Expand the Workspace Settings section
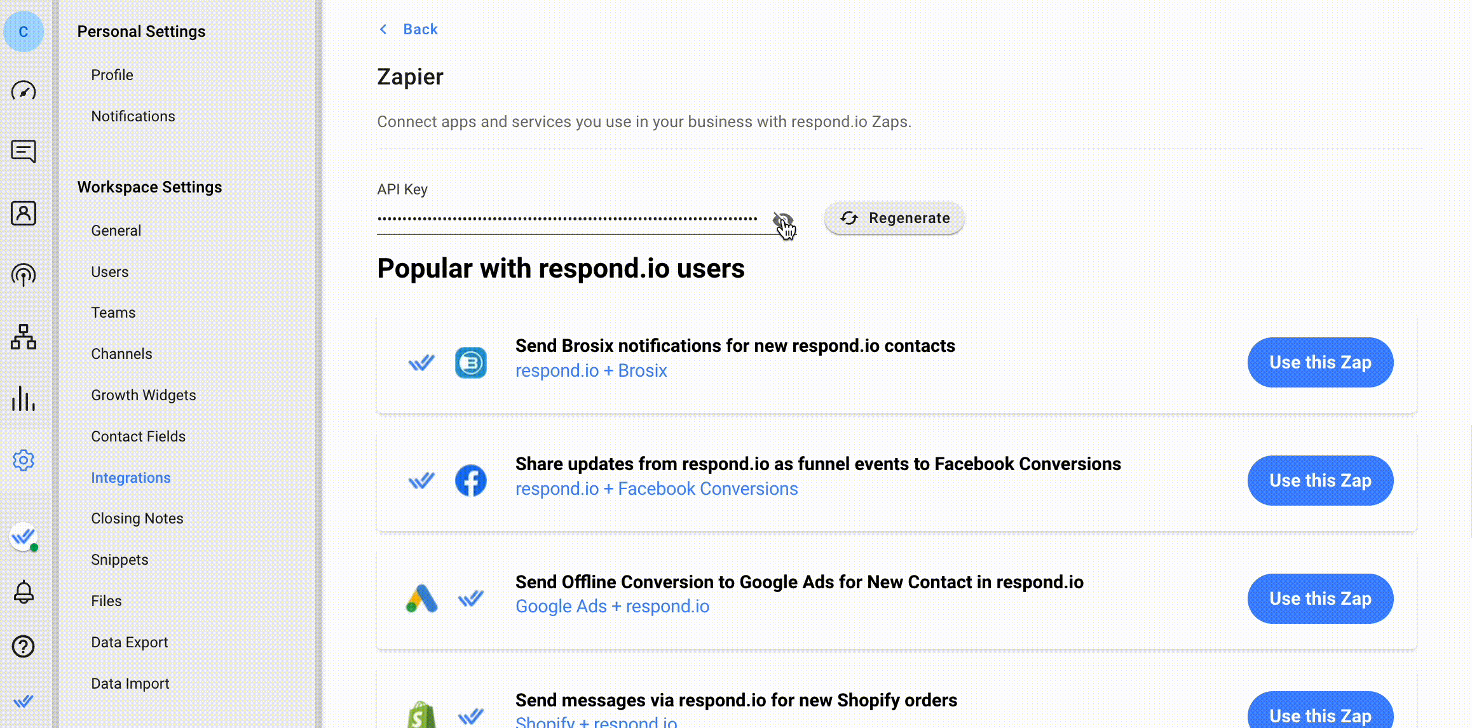Viewport: 1472px width, 728px height. point(149,187)
